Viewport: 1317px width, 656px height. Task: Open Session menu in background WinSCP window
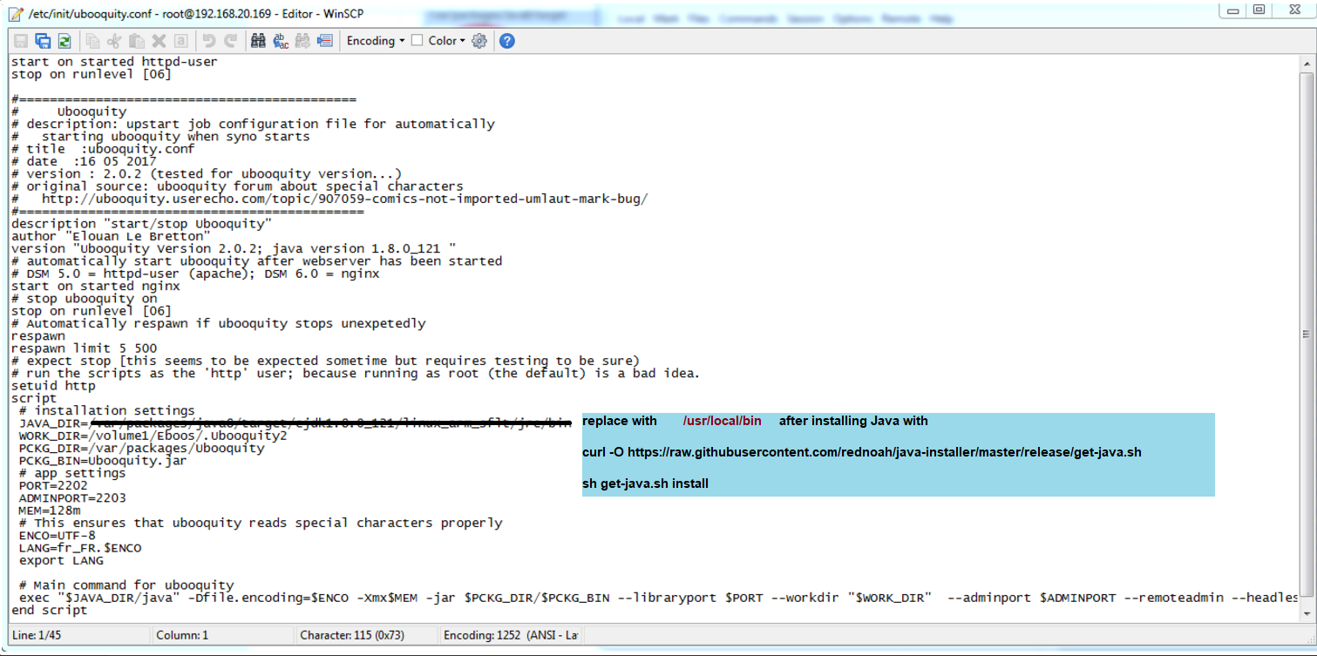pyautogui.click(x=805, y=18)
